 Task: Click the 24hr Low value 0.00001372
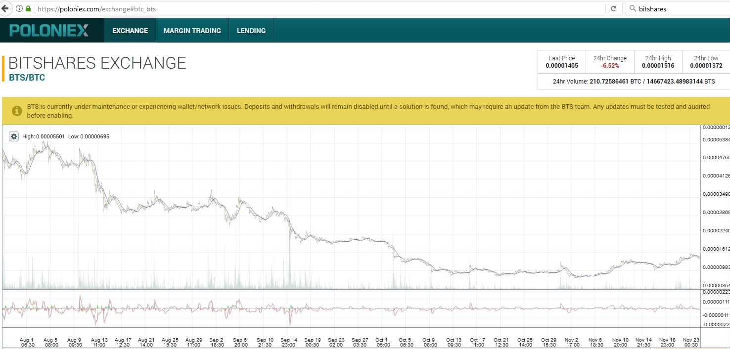coord(706,66)
